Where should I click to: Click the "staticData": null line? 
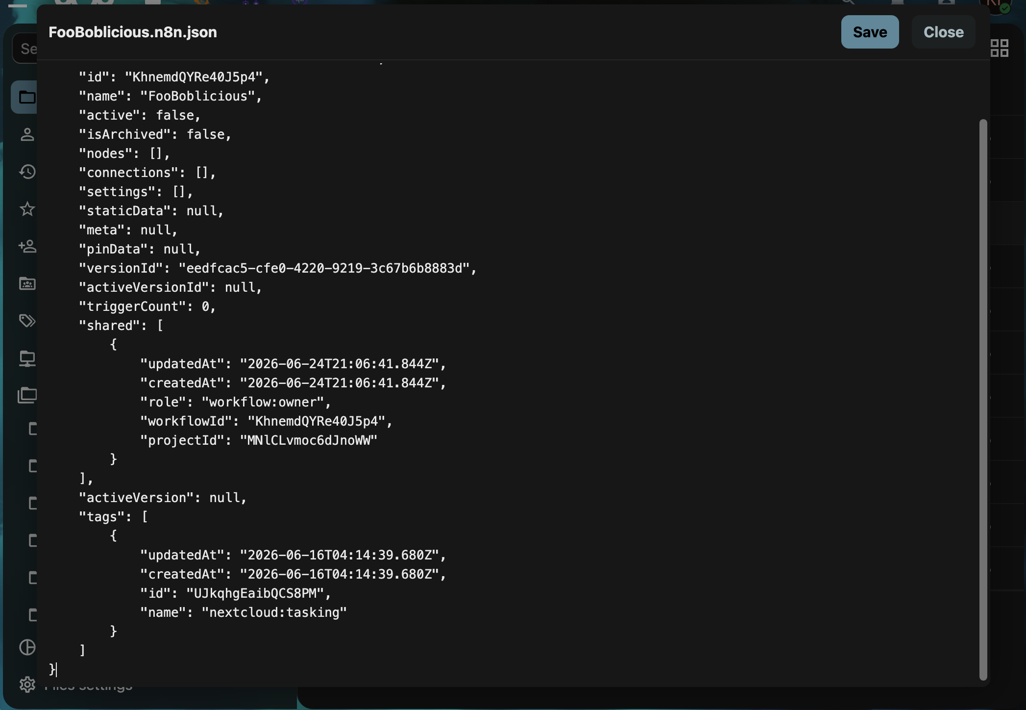[x=151, y=211]
